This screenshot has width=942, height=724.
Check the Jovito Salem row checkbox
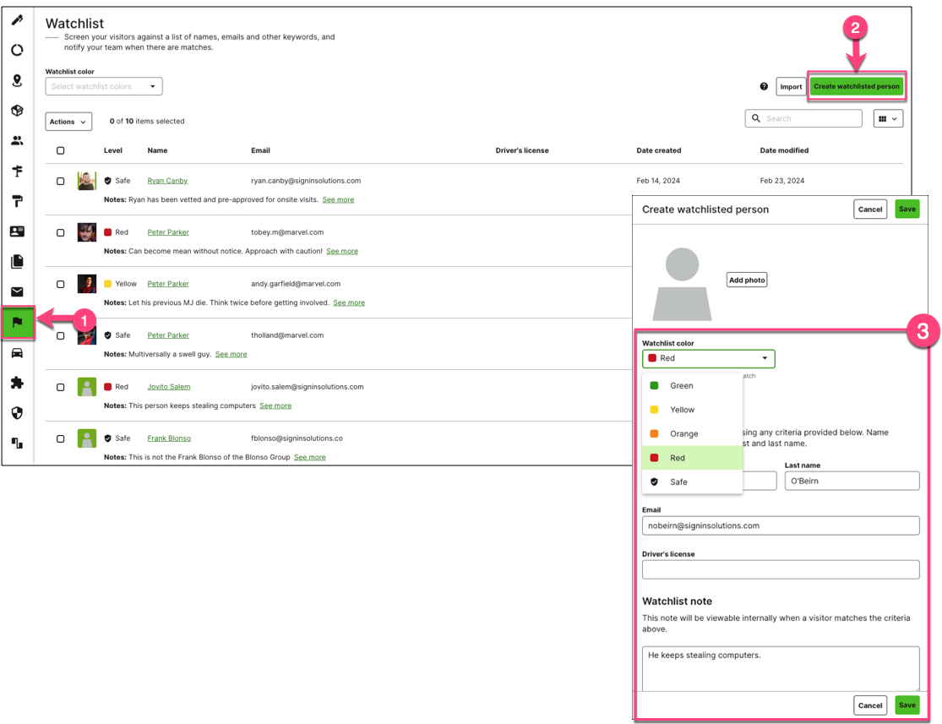60,387
